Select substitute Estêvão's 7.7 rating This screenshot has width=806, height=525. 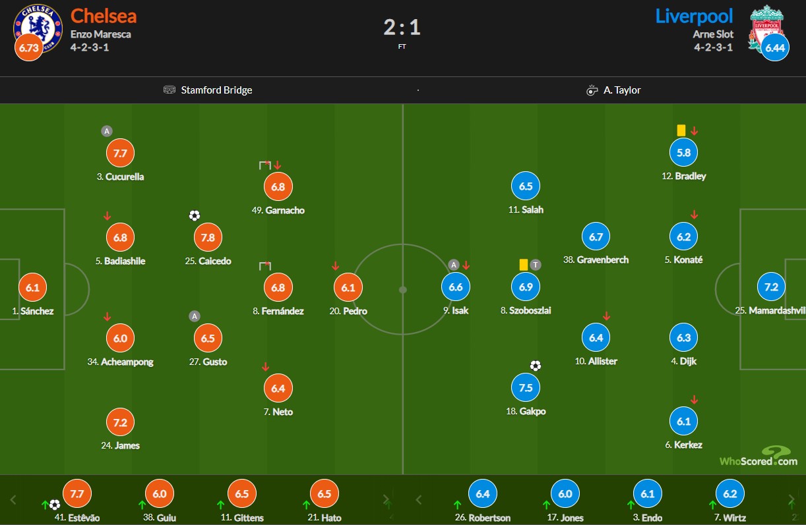[x=77, y=493]
